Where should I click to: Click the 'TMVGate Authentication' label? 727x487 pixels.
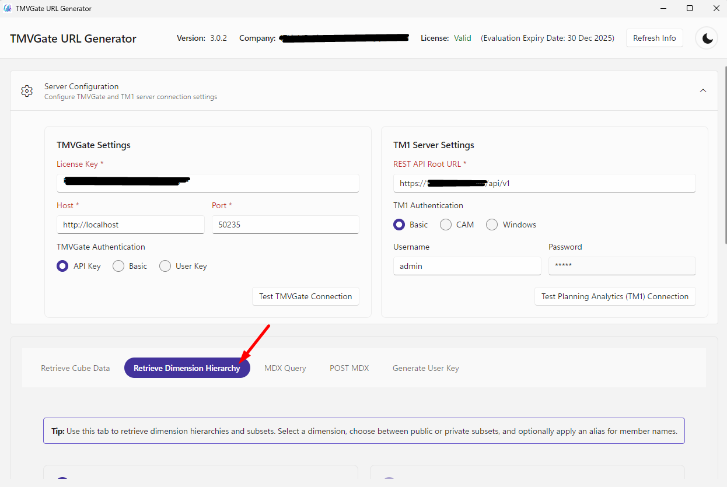[101, 247]
